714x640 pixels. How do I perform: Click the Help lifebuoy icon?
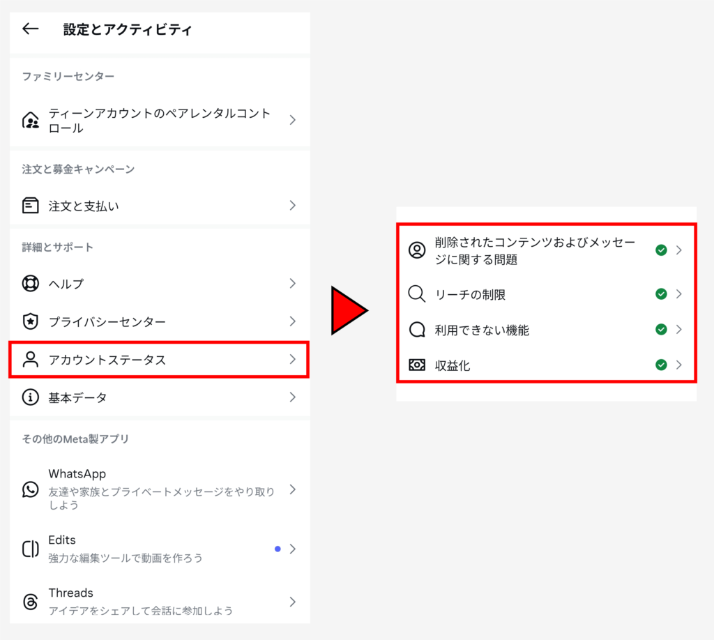click(x=31, y=284)
